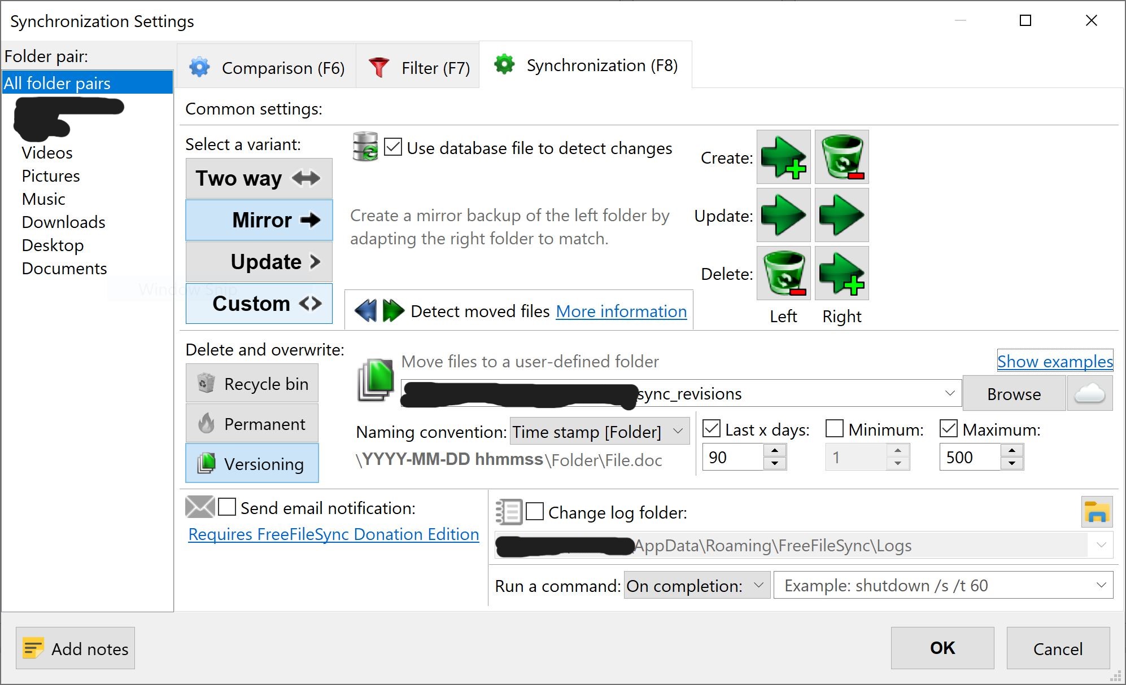Click the blue left arrow in Detect moved files
Viewport: 1126px width, 685px height.
click(366, 311)
